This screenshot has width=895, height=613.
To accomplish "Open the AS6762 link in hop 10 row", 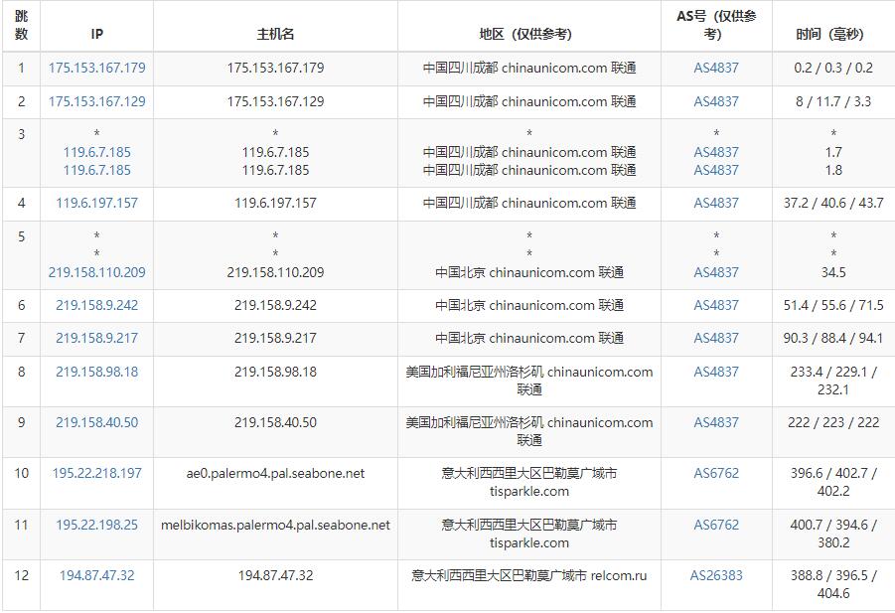I will click(716, 473).
